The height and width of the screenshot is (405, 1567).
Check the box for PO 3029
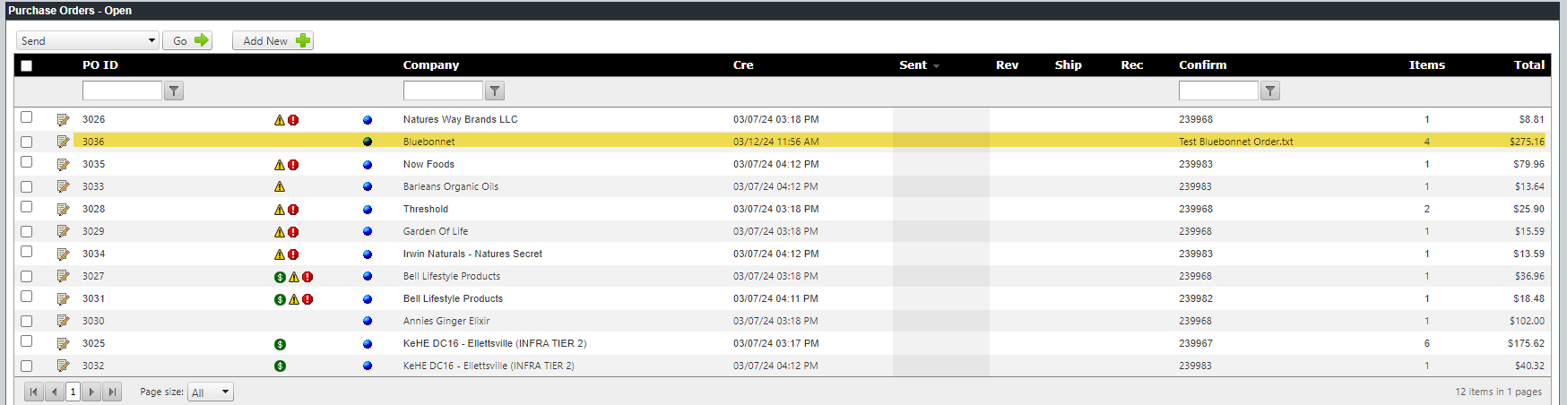(27, 231)
